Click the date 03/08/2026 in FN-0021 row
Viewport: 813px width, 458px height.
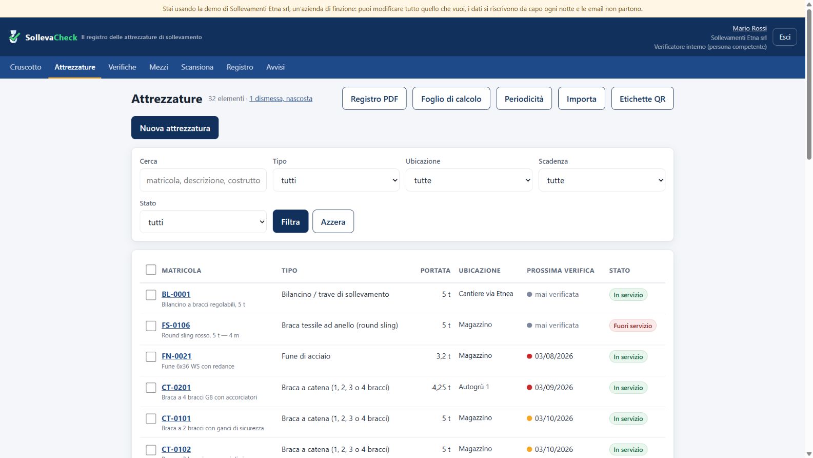(x=554, y=356)
